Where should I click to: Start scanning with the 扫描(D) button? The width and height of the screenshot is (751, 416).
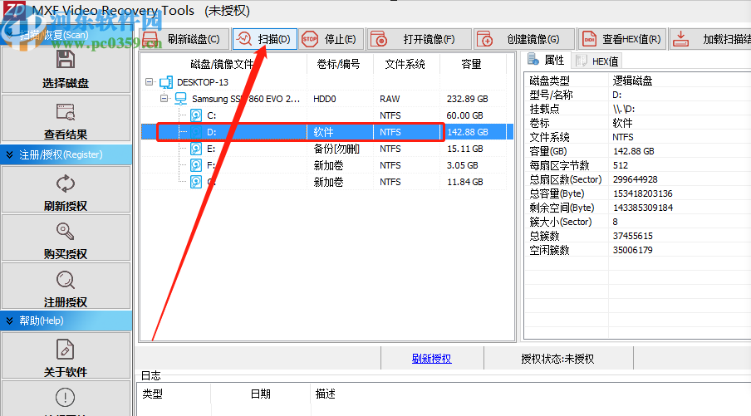[264, 39]
